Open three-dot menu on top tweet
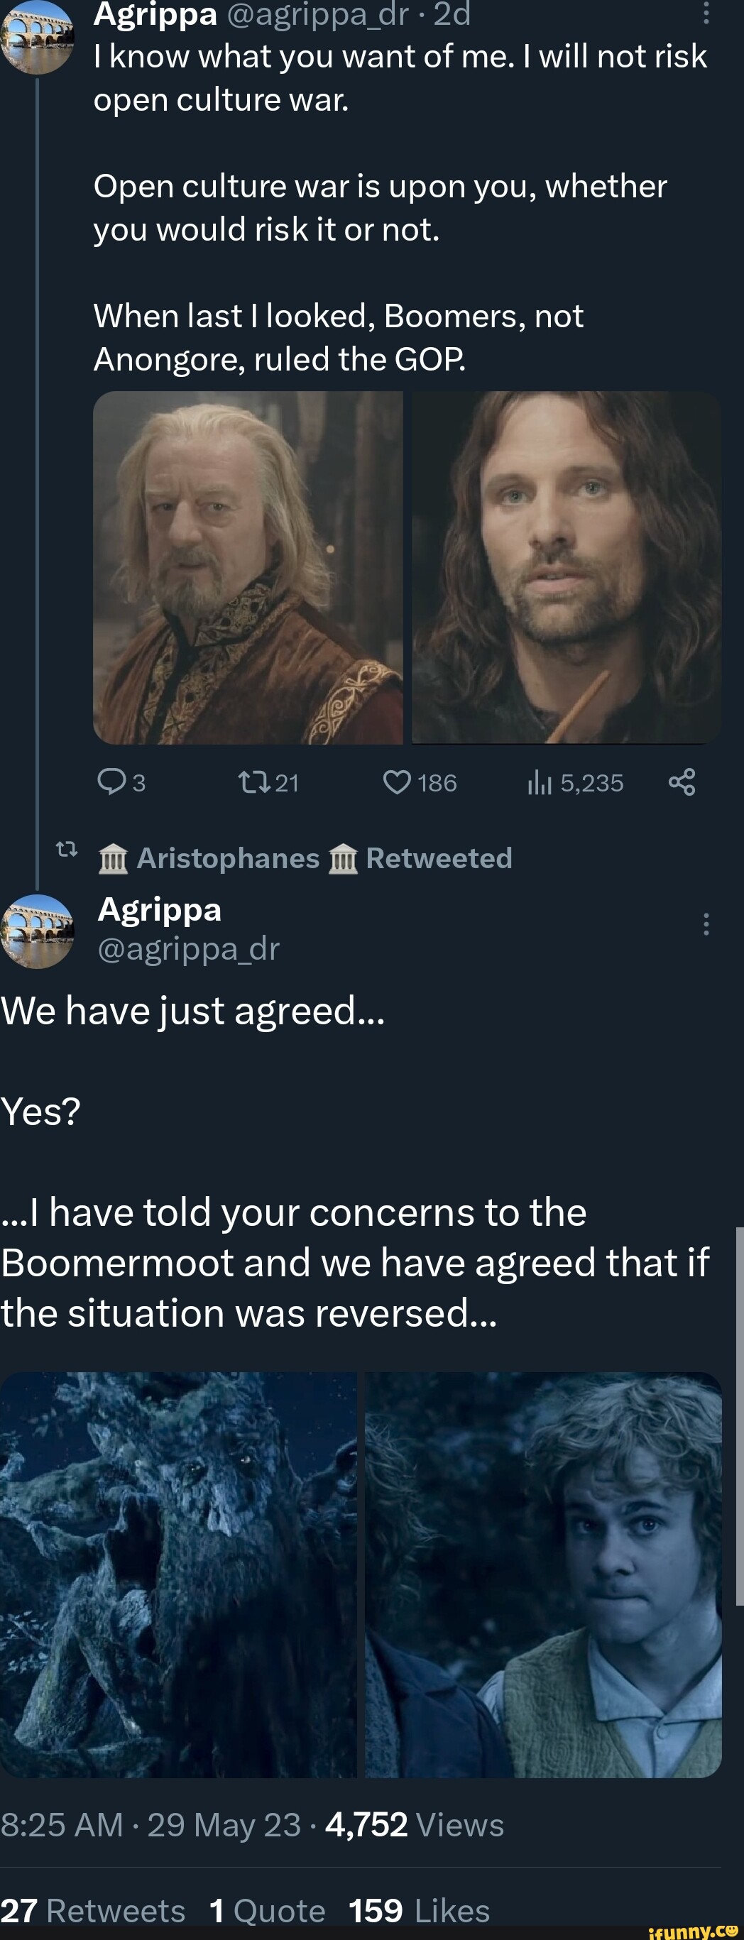744x1940 pixels. click(x=706, y=13)
